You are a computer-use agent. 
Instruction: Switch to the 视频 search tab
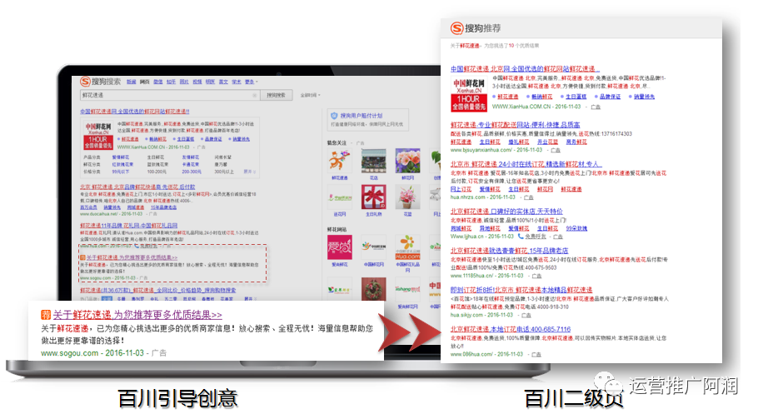click(x=197, y=82)
